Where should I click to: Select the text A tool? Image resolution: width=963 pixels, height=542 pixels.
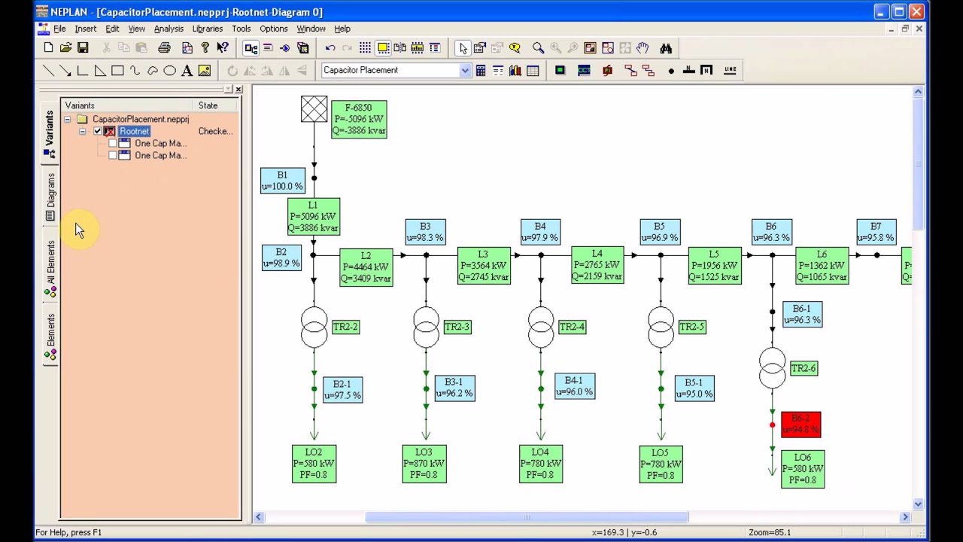pyautogui.click(x=187, y=71)
